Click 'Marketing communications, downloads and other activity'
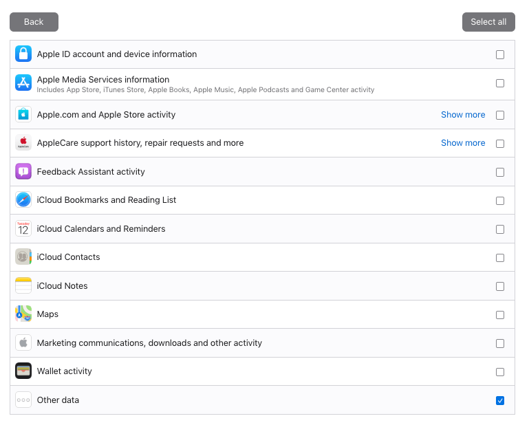529x425 pixels. coord(149,343)
